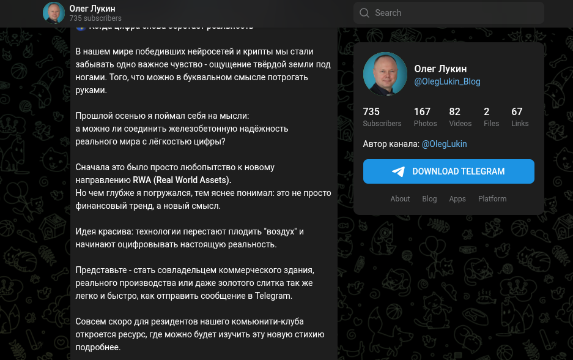Screen dimensions: 573x360
Task: Click the Олег Лукин title in the info card
Action: tap(440, 69)
